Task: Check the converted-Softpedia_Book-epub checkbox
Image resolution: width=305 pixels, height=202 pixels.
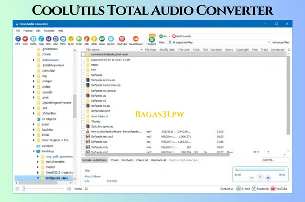Action: coord(83,55)
